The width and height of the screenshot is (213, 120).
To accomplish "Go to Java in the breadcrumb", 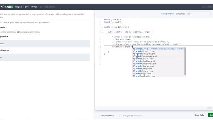I will click(27, 7).
